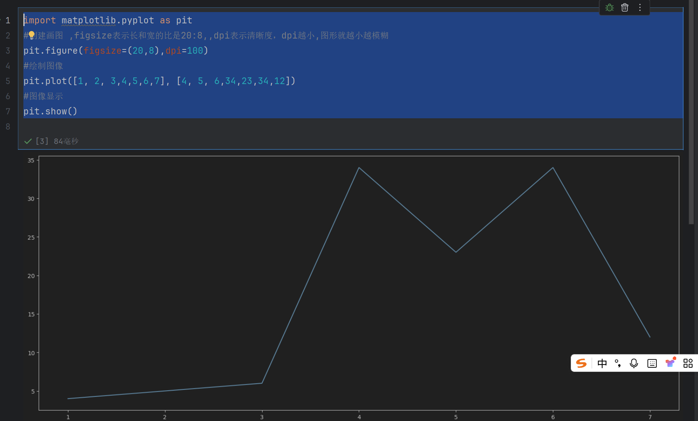Click the yellow lightbulb intention icon
This screenshot has height=421, width=698.
point(32,35)
